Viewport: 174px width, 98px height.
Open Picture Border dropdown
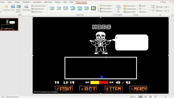(106, 5)
